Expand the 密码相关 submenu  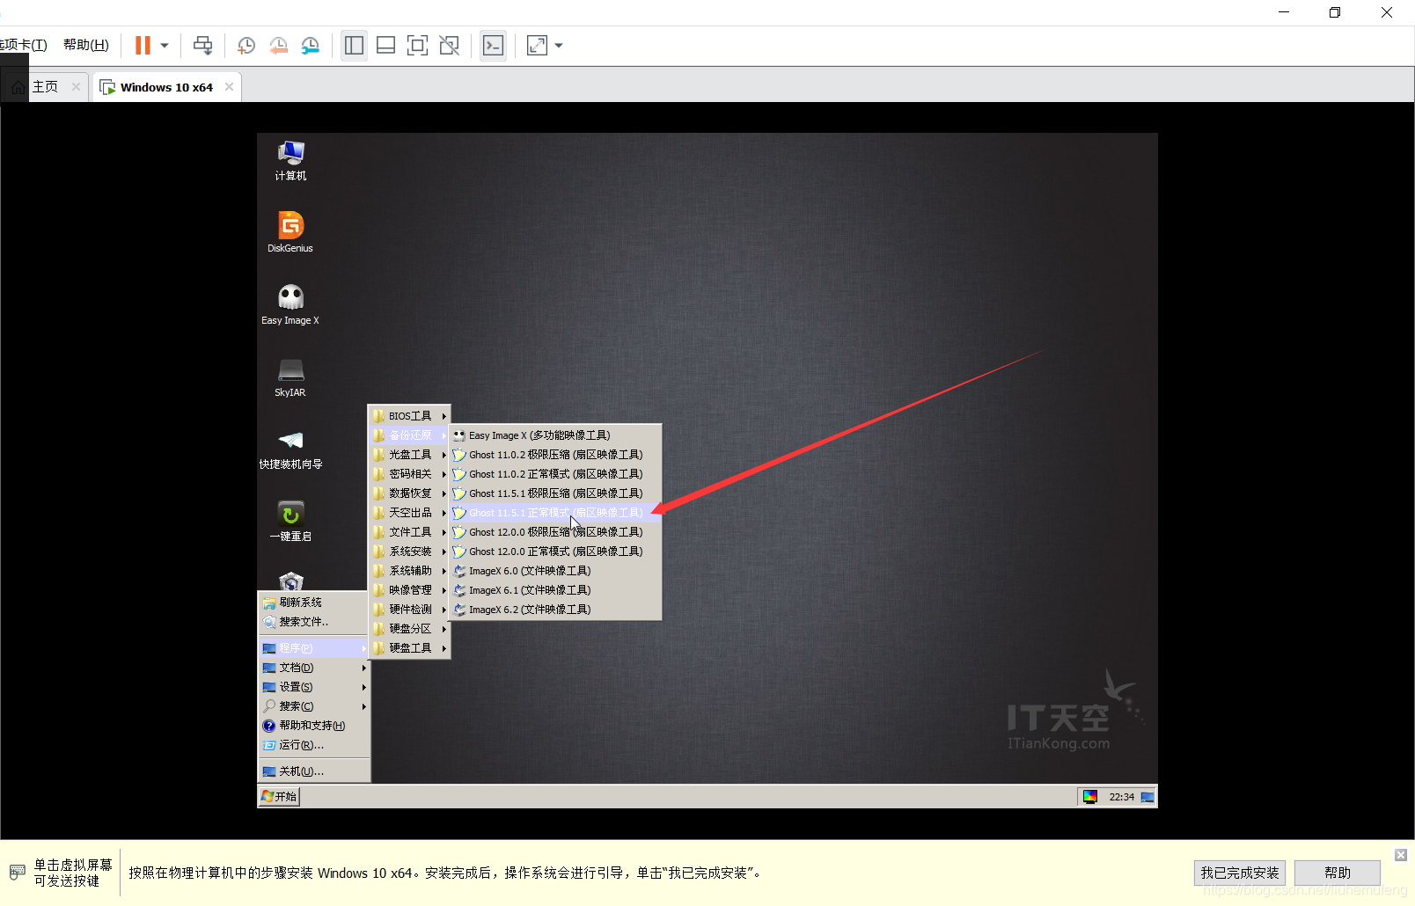[x=409, y=474]
